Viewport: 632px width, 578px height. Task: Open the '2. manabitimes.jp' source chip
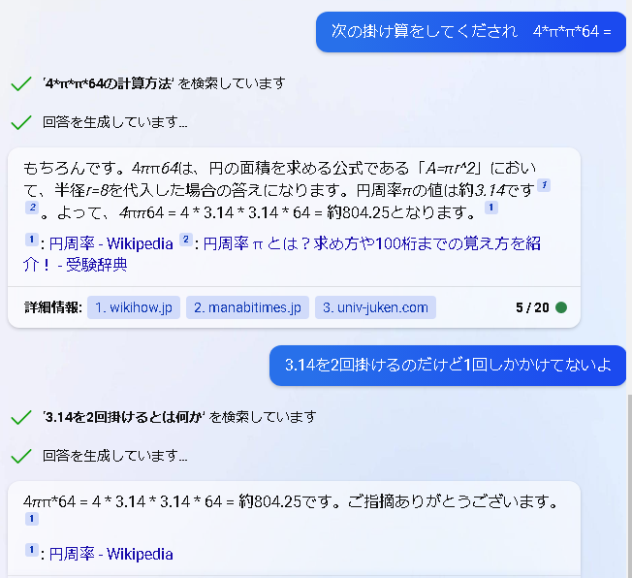tap(247, 307)
